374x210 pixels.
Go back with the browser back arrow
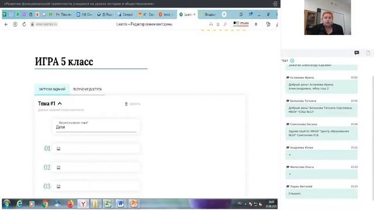[6, 24]
